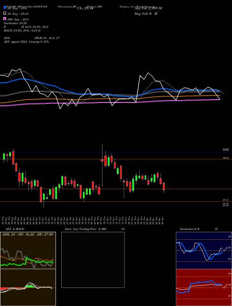Click the magenta 200 Day legend swatch
Viewport: 232px width, 306px height.
[x=5, y=19]
